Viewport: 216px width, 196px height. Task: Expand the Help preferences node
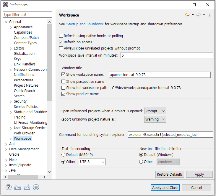tap(6, 160)
